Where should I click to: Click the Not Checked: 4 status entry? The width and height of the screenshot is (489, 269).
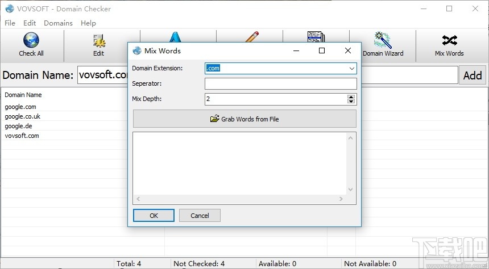199,264
